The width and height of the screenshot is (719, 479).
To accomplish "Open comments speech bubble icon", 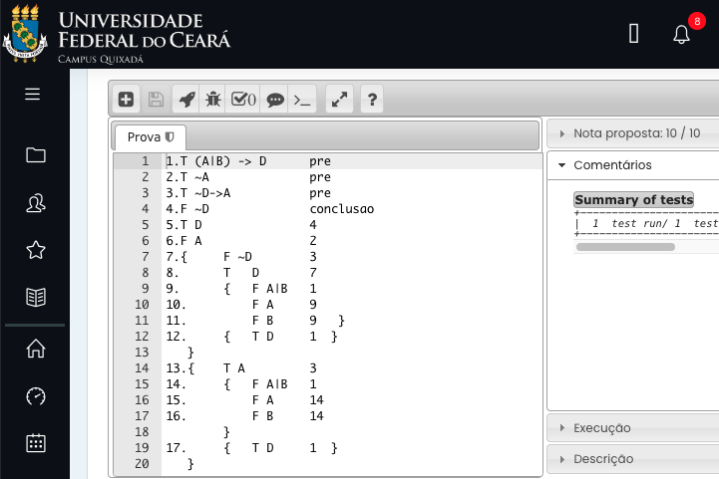I will pyautogui.click(x=274, y=99).
